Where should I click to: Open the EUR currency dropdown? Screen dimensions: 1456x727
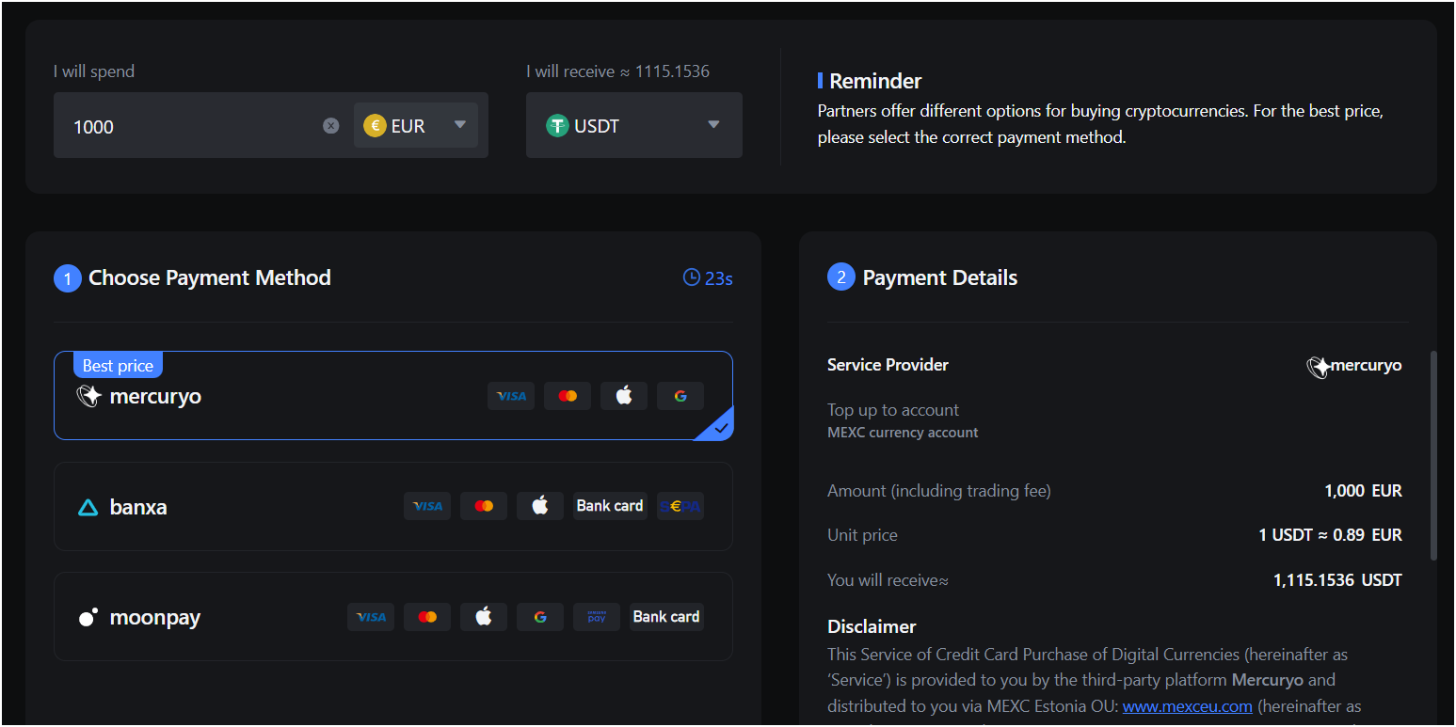tap(416, 125)
